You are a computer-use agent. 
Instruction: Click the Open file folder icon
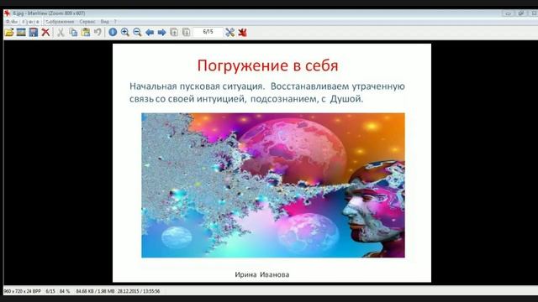click(9, 32)
